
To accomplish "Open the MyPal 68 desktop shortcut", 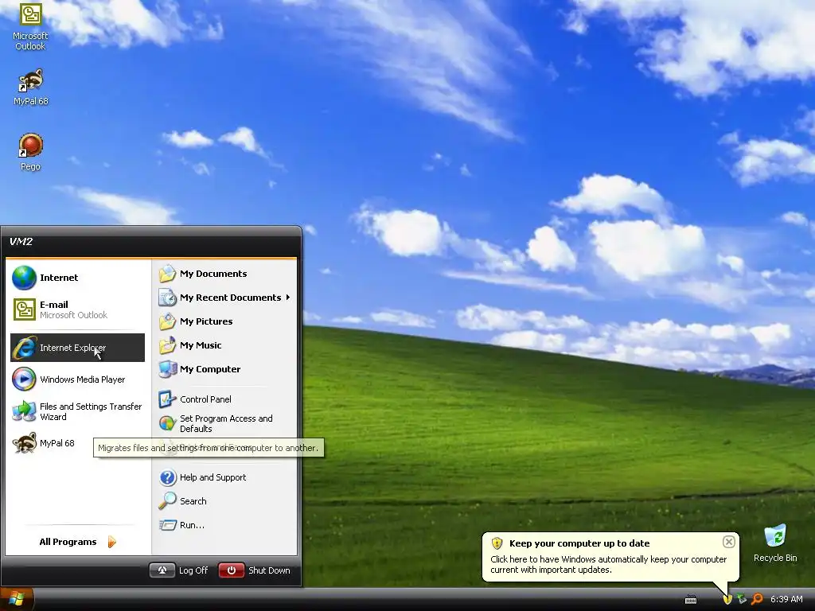I will click(30, 88).
